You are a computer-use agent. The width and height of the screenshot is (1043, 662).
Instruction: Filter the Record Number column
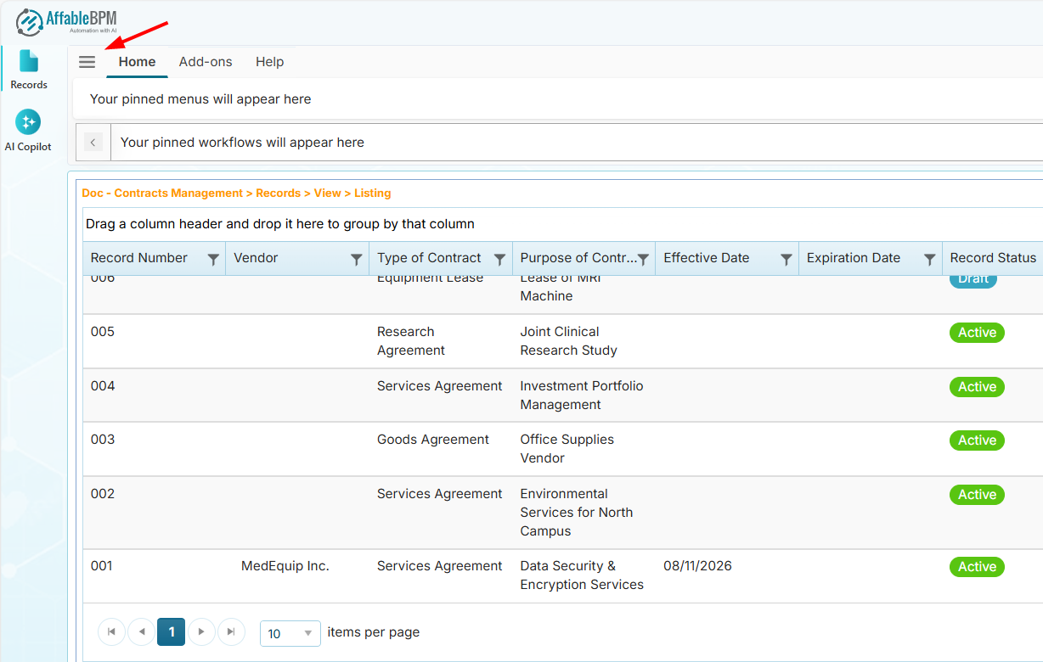tap(213, 259)
